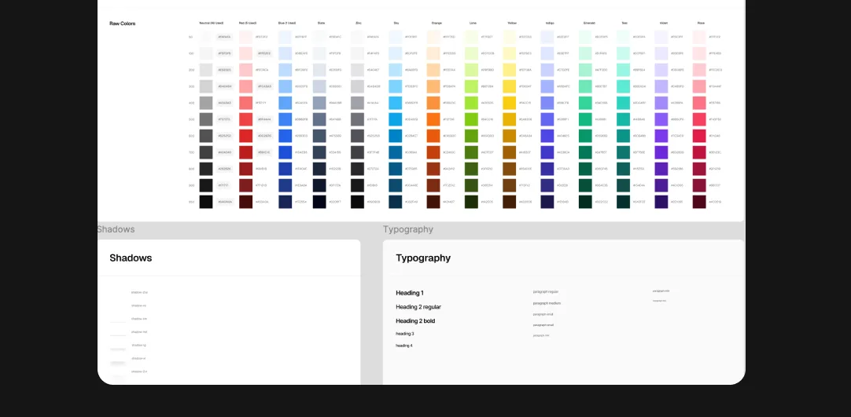This screenshot has width=851, height=417.
Task: Click the Indigo 300 color swatch
Action: 547,86
